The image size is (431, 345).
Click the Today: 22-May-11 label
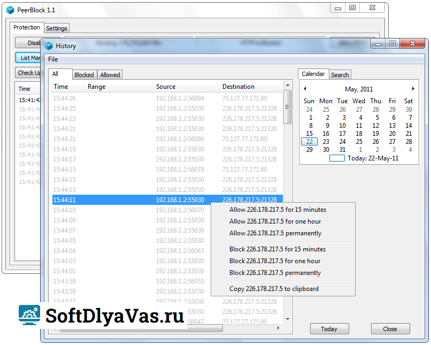tap(373, 158)
